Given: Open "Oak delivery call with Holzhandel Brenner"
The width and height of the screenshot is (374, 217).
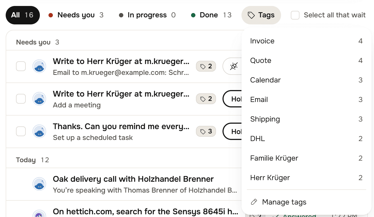Looking at the screenshot, I should (133, 179).
